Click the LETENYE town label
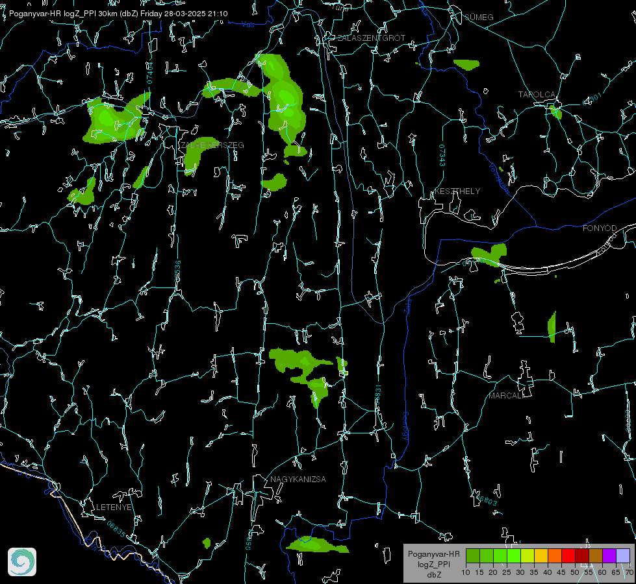Viewport: 636px width, 584px height. click(114, 507)
